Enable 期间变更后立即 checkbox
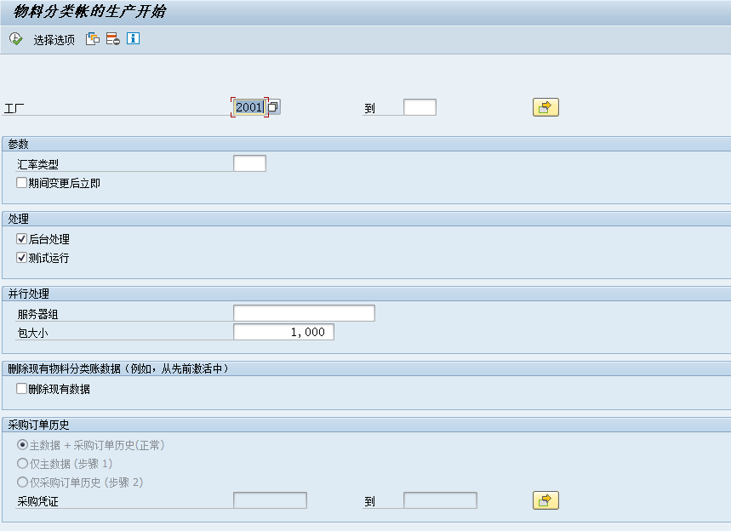The image size is (731, 531). pyautogui.click(x=21, y=183)
